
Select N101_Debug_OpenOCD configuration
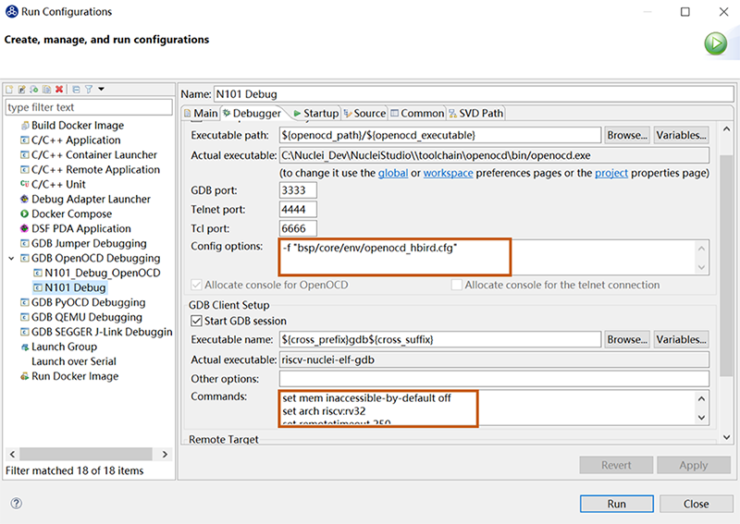(102, 274)
